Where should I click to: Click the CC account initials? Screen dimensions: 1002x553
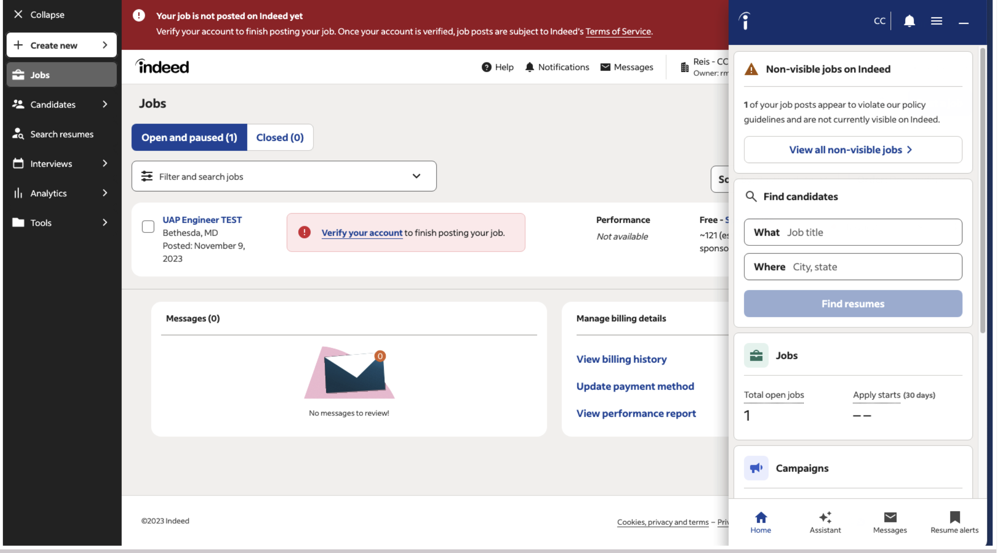tap(879, 21)
